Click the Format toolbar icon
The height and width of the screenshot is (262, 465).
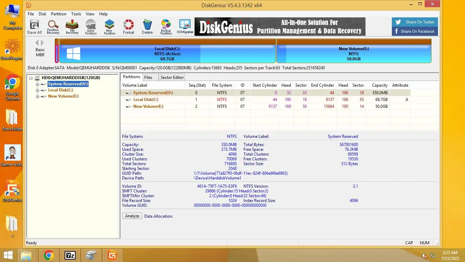tap(129, 27)
